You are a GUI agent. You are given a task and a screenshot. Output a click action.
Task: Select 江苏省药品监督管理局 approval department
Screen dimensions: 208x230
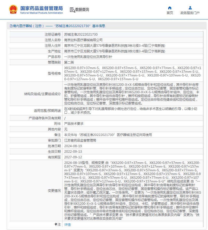[x=80, y=140]
